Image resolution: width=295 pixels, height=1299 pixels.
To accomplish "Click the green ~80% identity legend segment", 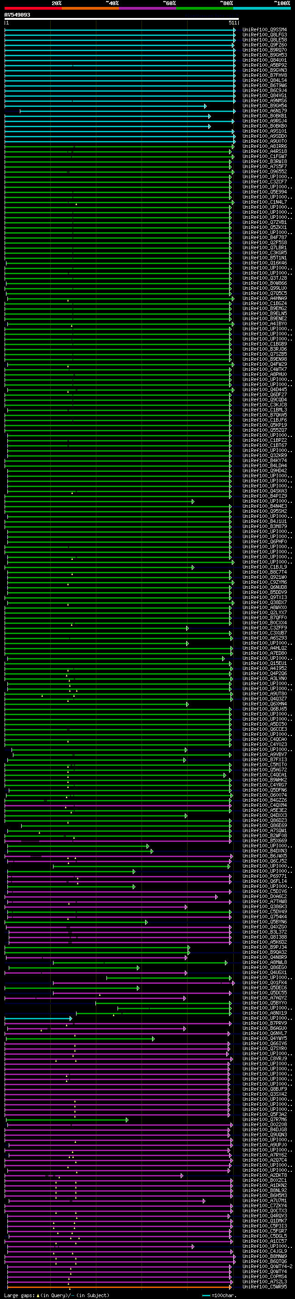I will [204, 8].
